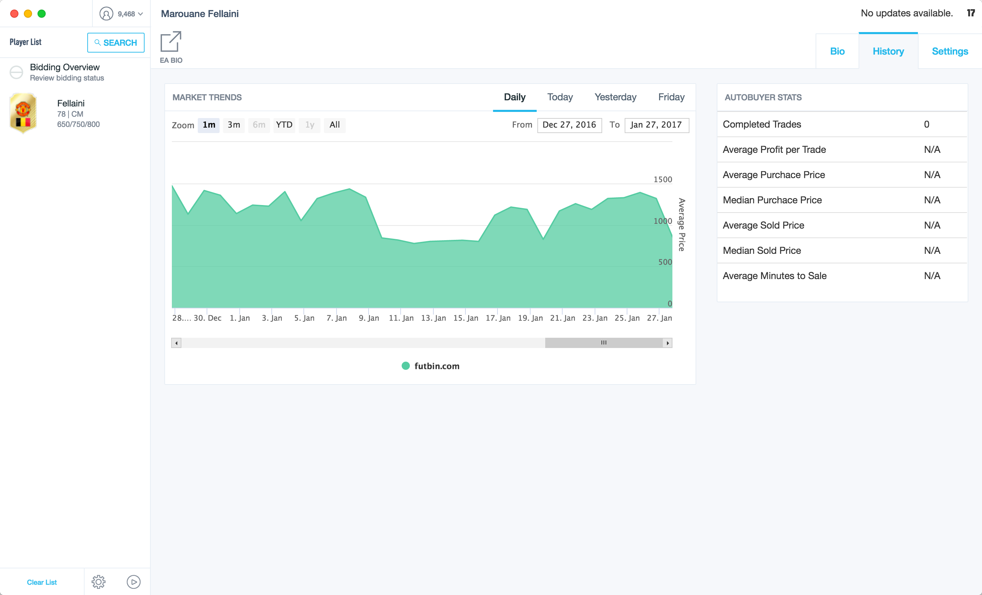
Task: Switch to the Bio tab
Action: [837, 51]
